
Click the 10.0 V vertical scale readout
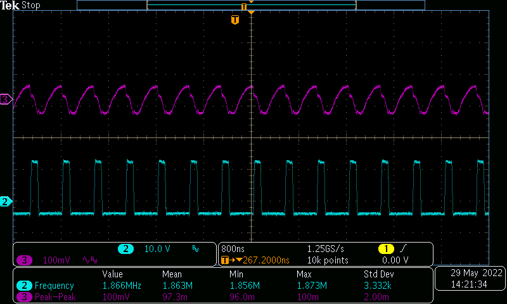click(x=157, y=249)
